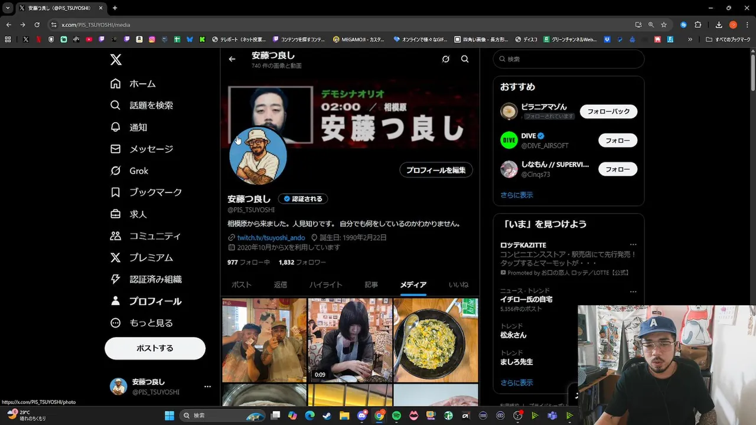756x425 pixels.
Task: Open the profile avatar photo
Action: (258, 156)
